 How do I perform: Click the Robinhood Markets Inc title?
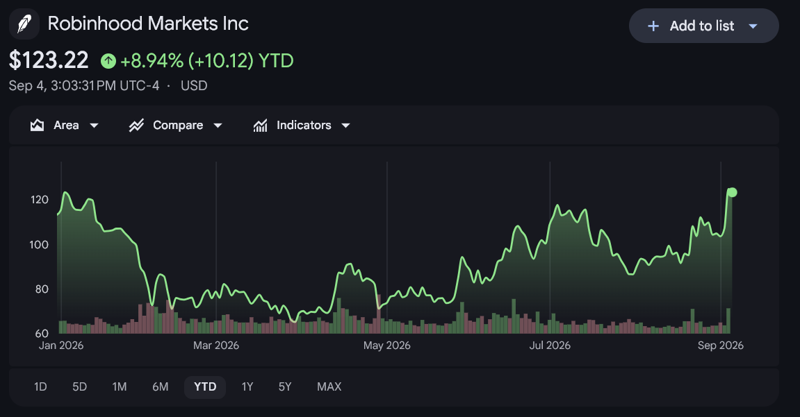[148, 24]
